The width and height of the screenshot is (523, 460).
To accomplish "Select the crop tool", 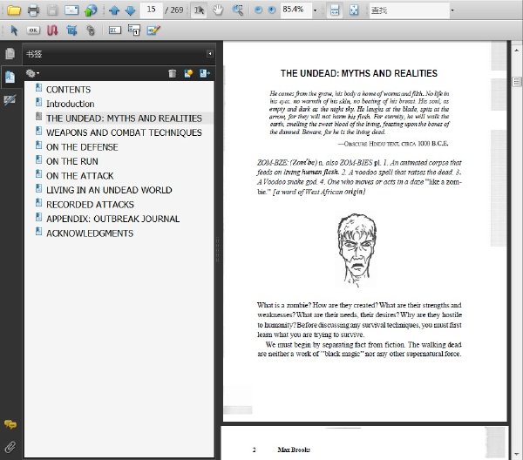I will (x=71, y=30).
